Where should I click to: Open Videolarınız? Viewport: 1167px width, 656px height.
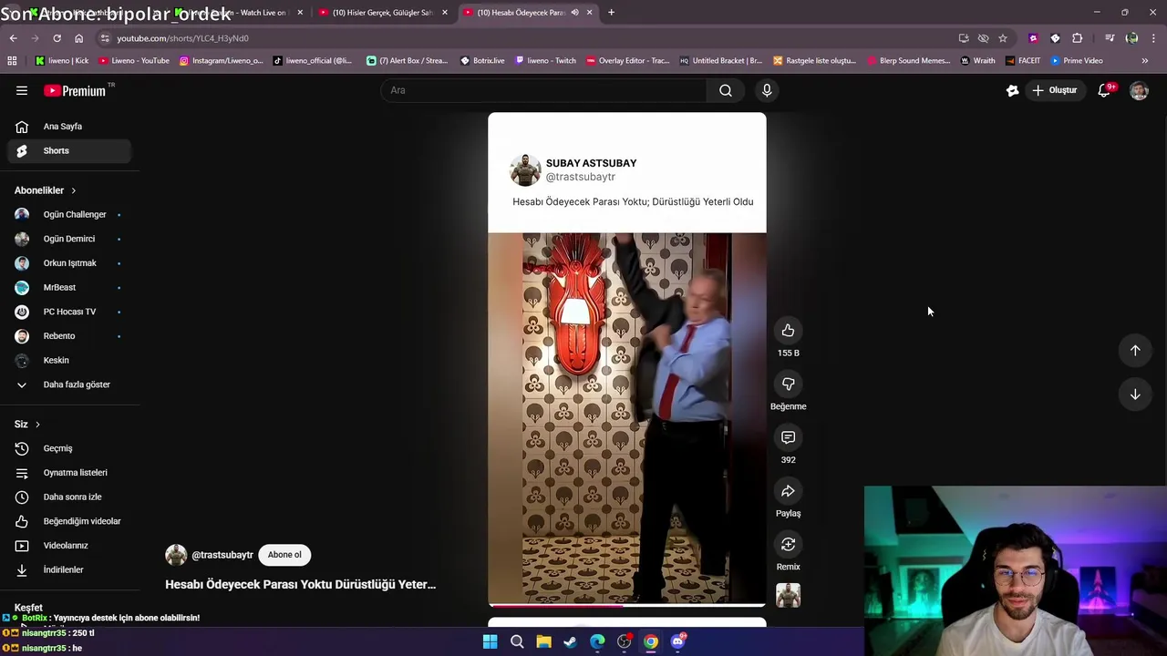69,546
